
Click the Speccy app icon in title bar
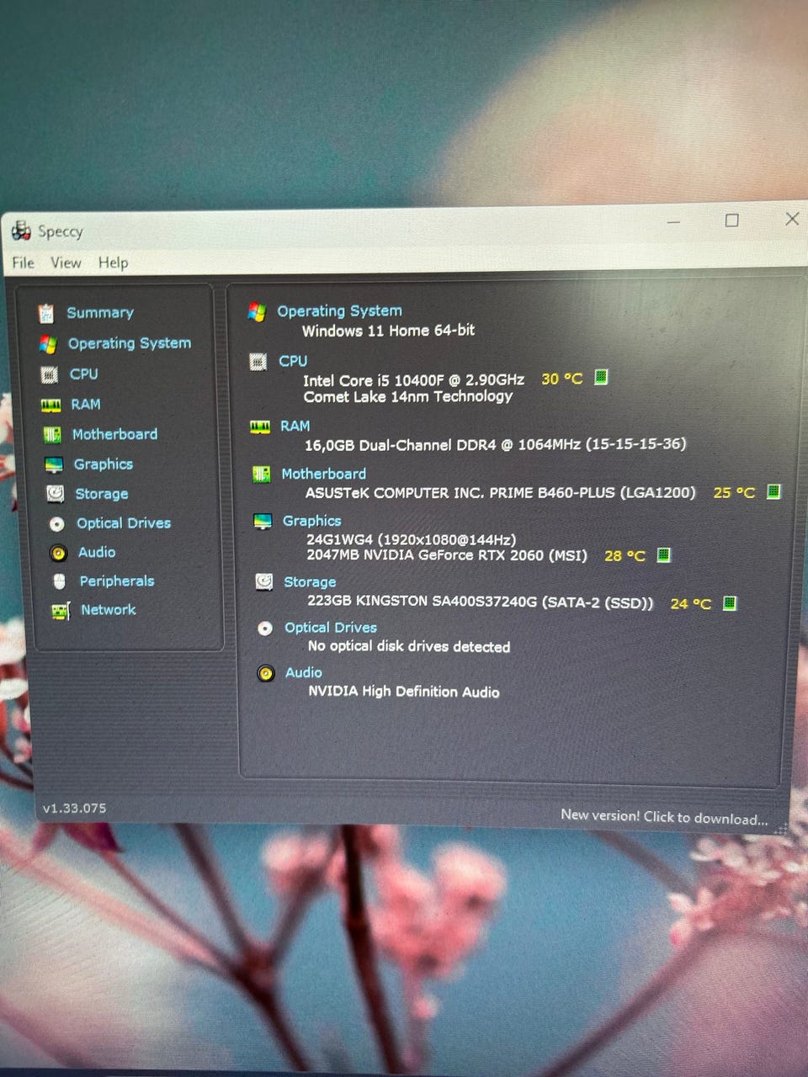point(21,231)
